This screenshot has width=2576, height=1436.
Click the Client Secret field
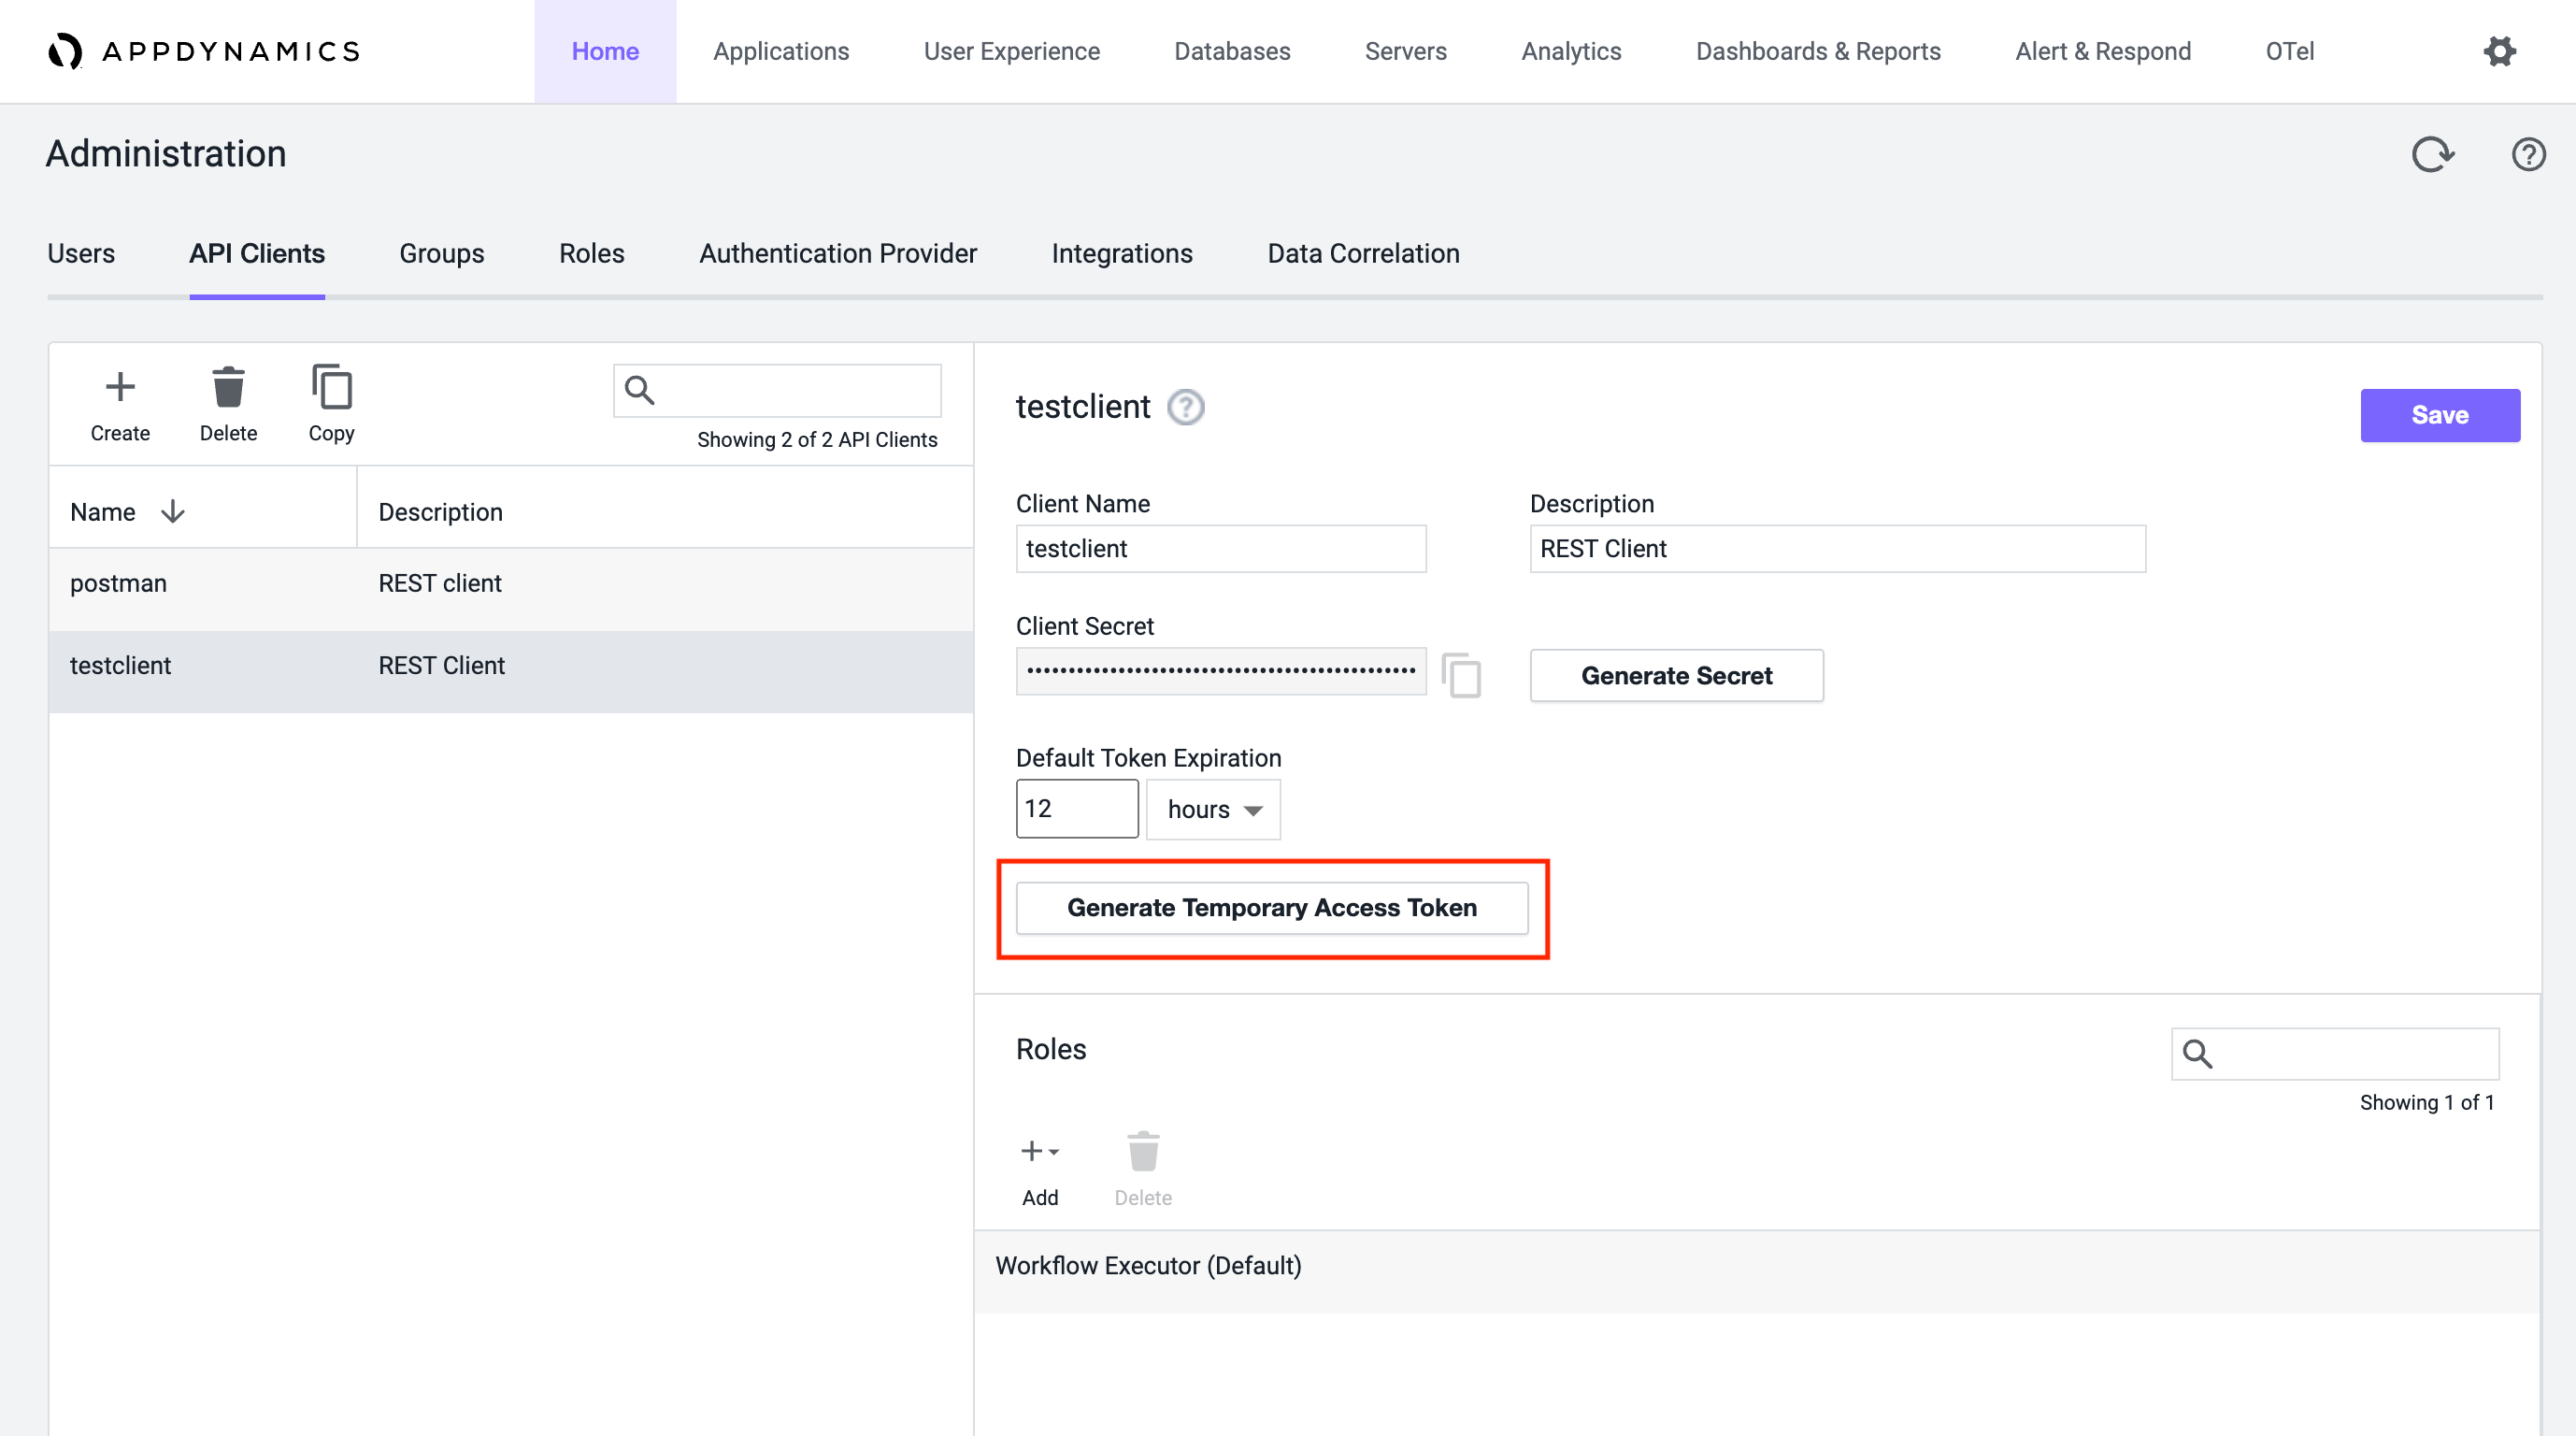coord(1221,671)
